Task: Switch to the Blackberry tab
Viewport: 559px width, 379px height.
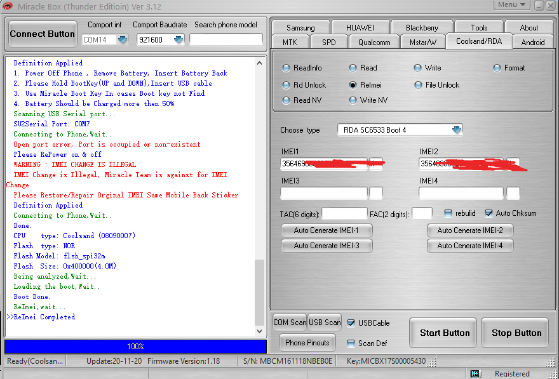Action: pyautogui.click(x=422, y=27)
